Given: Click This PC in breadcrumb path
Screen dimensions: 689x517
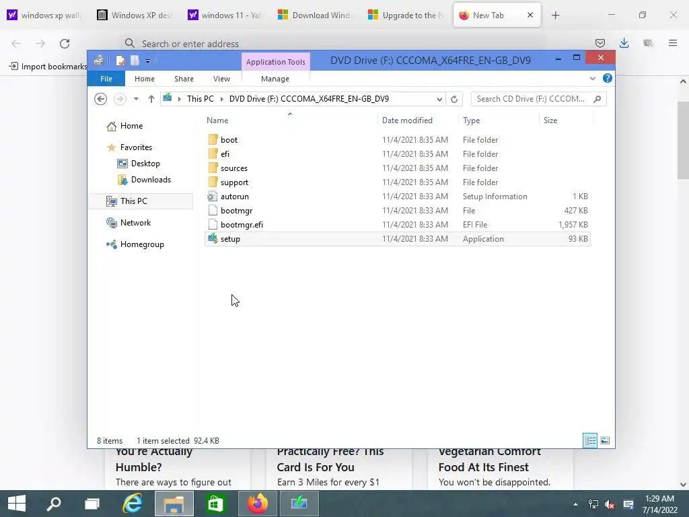Looking at the screenshot, I should (x=201, y=99).
